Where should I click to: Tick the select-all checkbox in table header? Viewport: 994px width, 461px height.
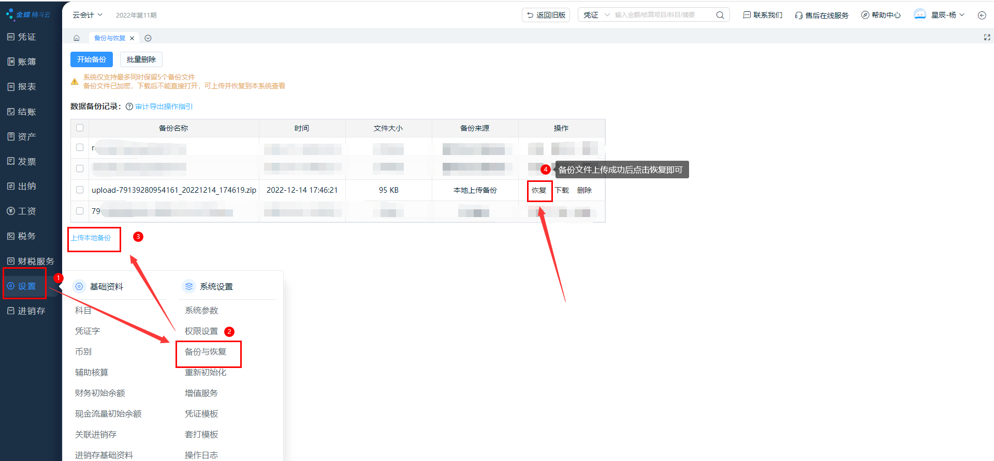80,128
